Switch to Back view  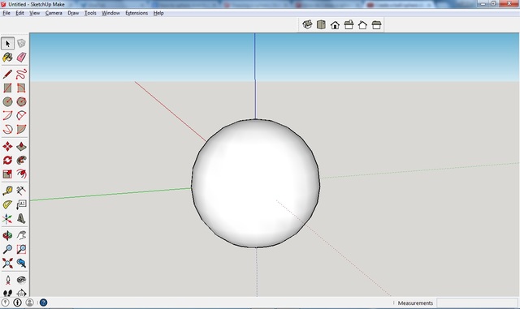coord(362,24)
